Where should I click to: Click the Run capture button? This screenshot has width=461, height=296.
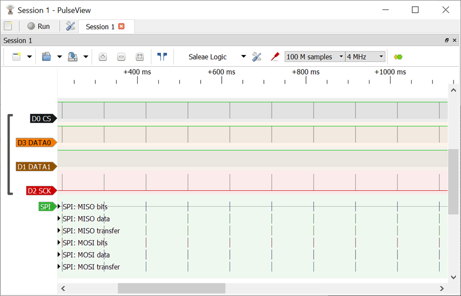[x=38, y=26]
